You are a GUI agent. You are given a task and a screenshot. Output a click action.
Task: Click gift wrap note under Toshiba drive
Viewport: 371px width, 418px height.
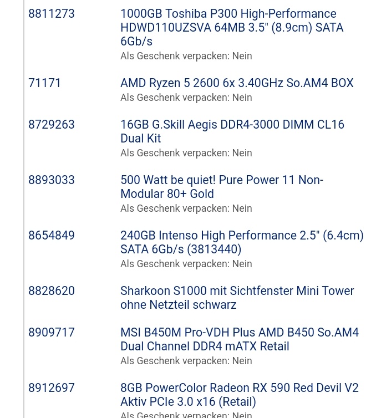(x=186, y=56)
